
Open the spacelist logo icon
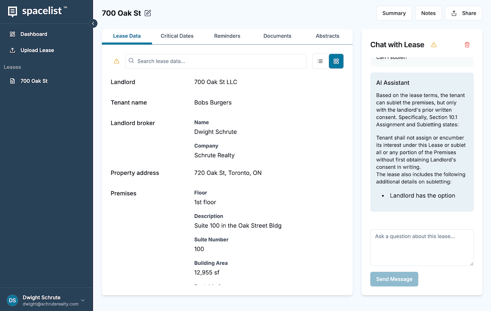pos(12,11)
